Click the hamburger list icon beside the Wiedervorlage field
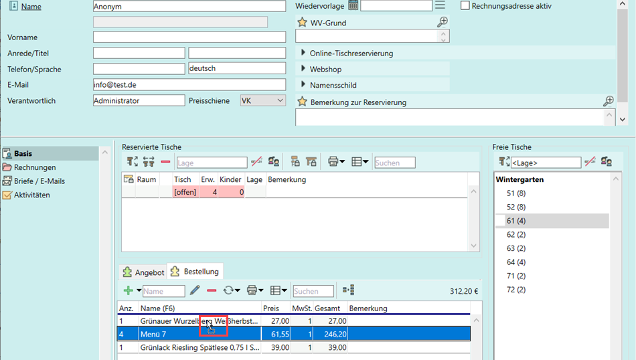636x360 pixels. (440, 6)
